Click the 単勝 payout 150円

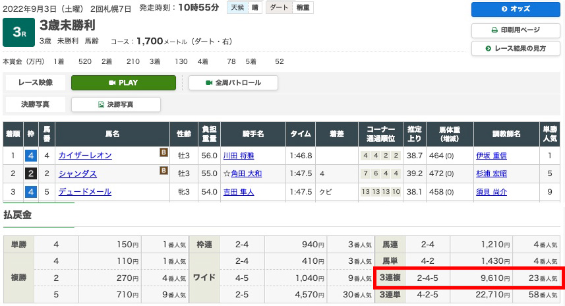point(128,245)
